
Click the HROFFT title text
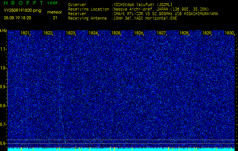[x=24, y=3]
